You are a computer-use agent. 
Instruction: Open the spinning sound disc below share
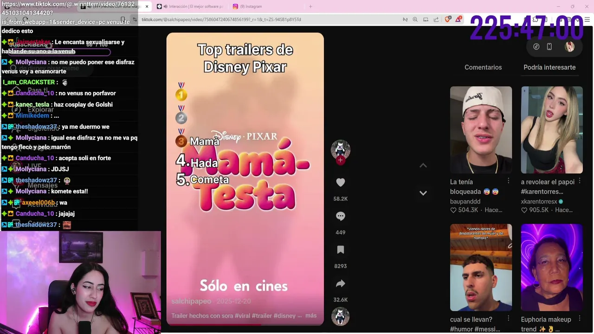point(340,316)
